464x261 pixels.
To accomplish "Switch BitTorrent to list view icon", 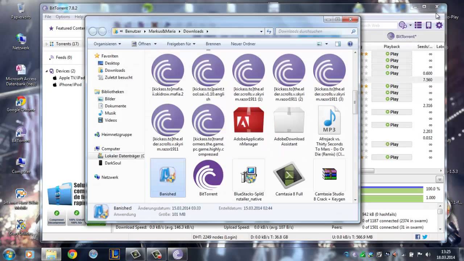I will [x=418, y=25].
